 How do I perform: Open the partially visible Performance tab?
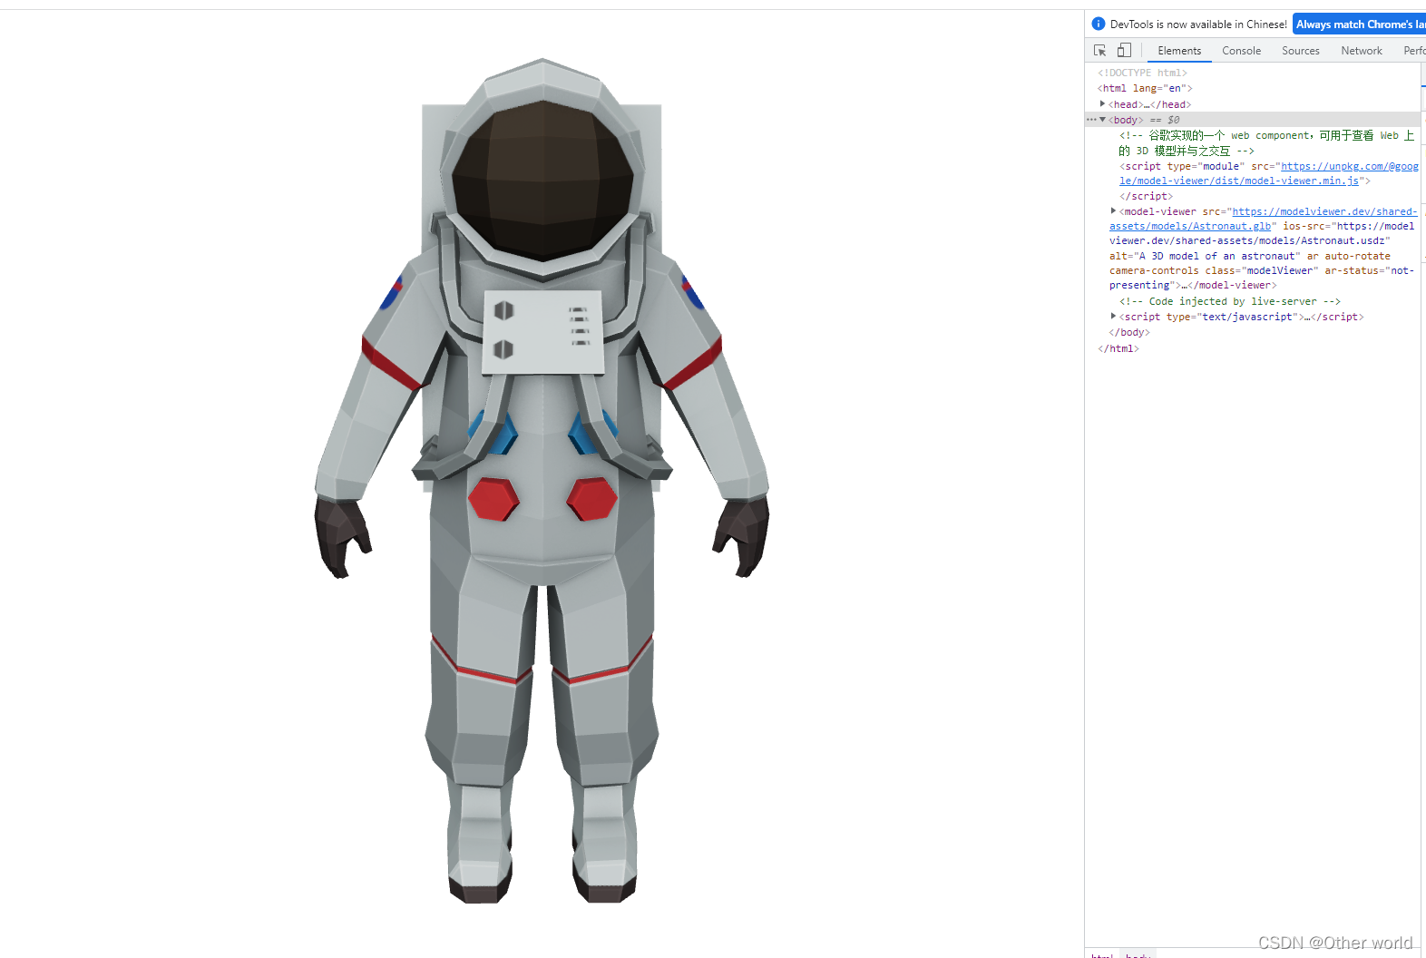click(x=1414, y=51)
